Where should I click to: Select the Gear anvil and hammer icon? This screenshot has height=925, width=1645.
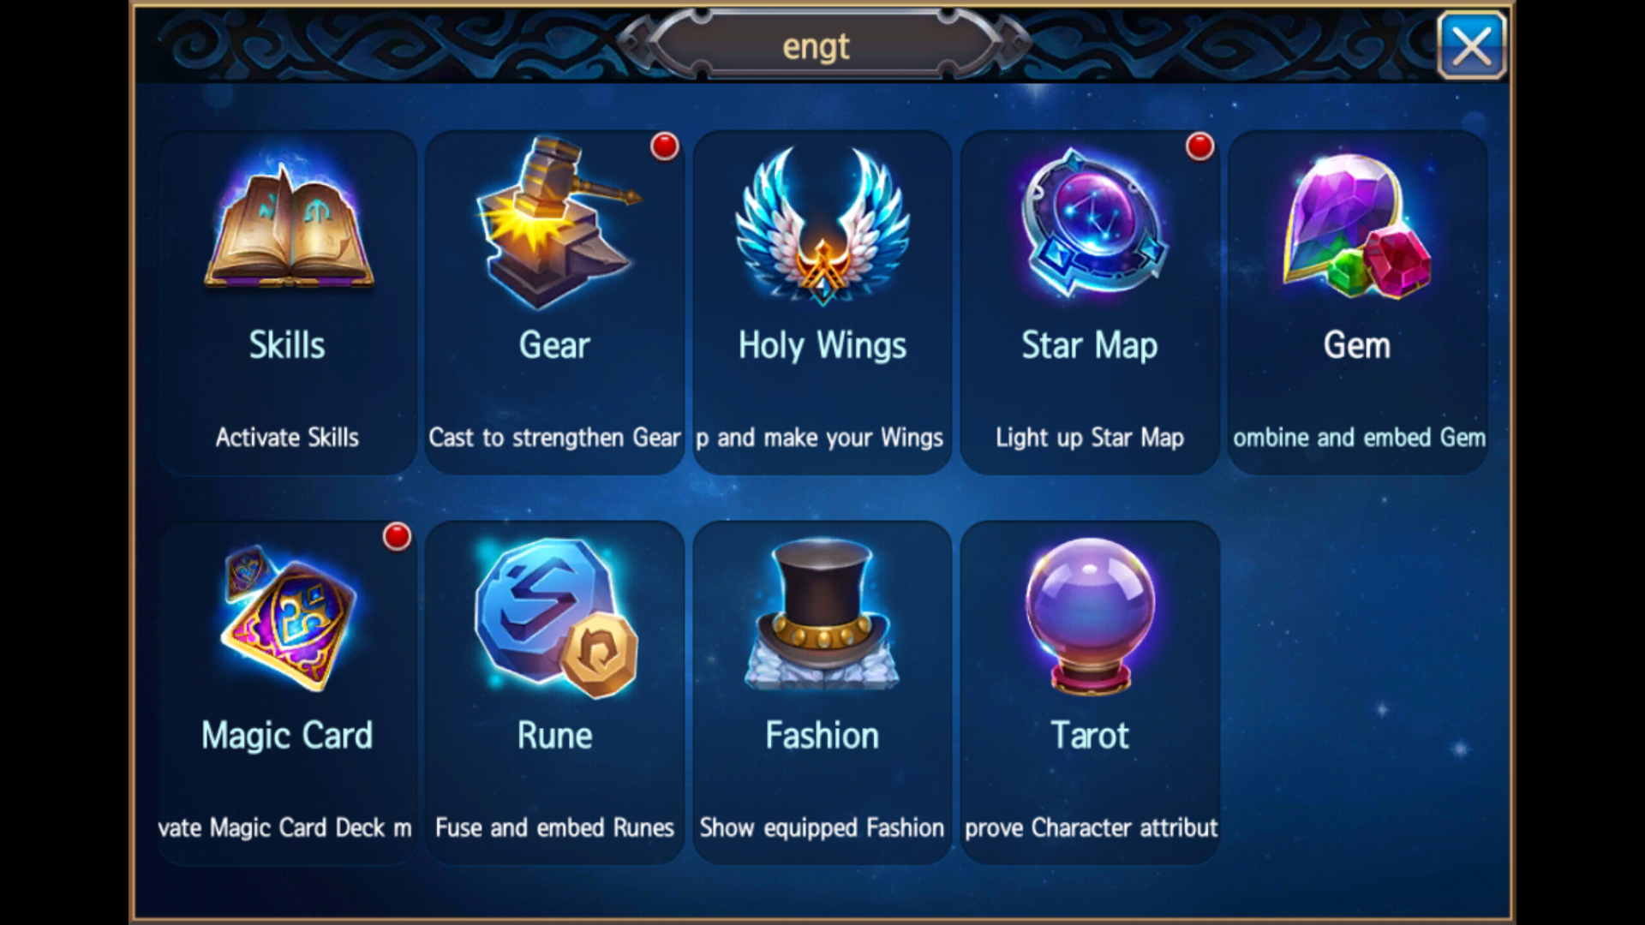(x=558, y=223)
